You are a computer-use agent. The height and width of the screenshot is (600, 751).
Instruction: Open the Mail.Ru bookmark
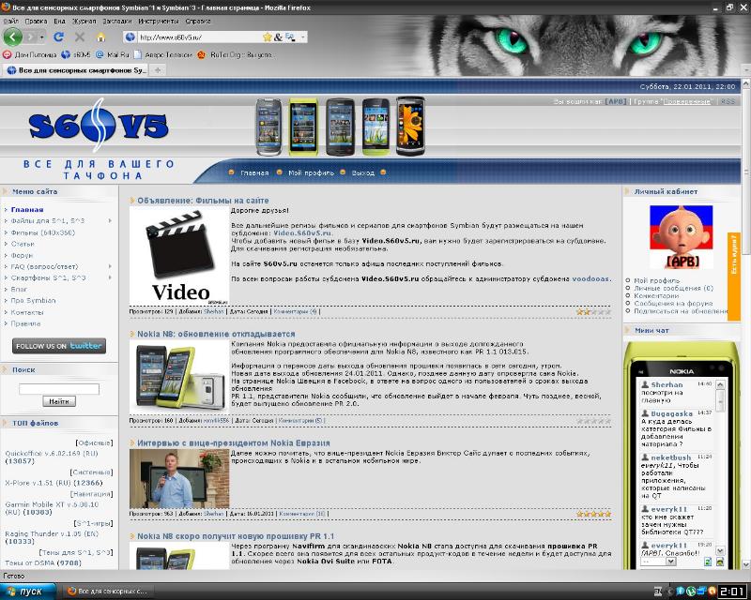(x=113, y=54)
